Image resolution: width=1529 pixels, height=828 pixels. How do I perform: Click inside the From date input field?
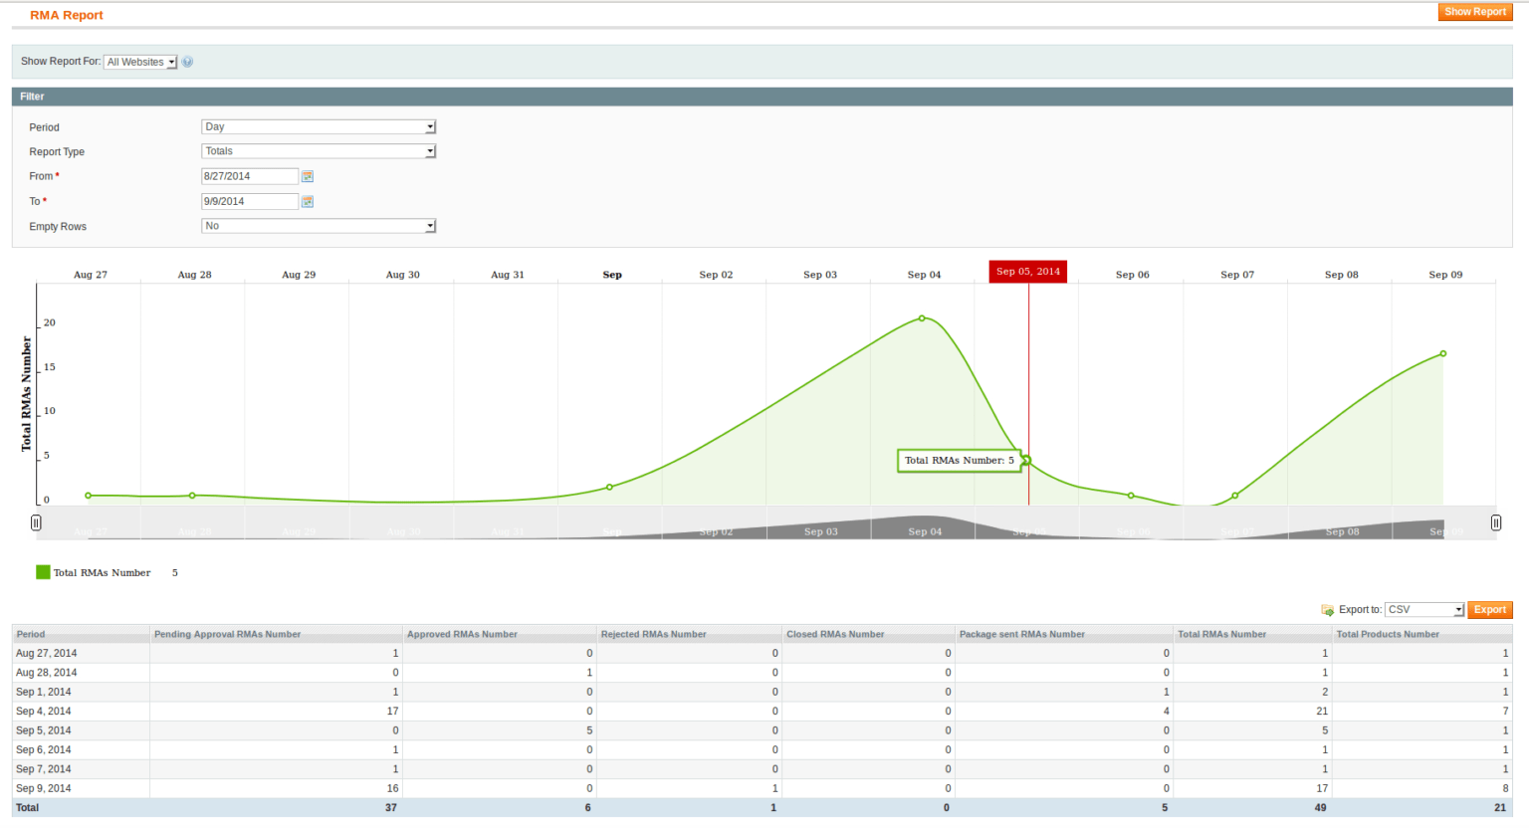(249, 176)
